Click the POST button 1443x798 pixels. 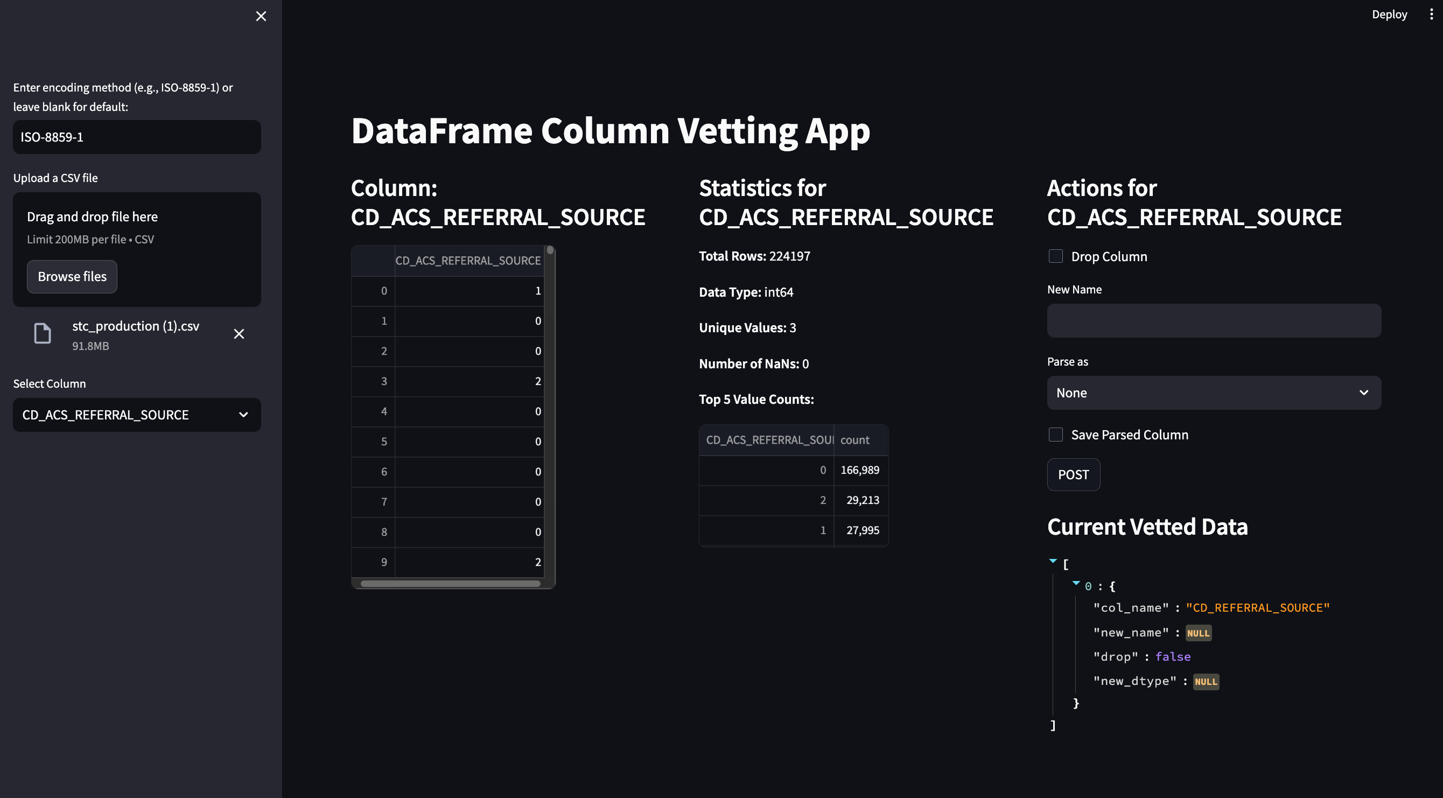(x=1073, y=474)
